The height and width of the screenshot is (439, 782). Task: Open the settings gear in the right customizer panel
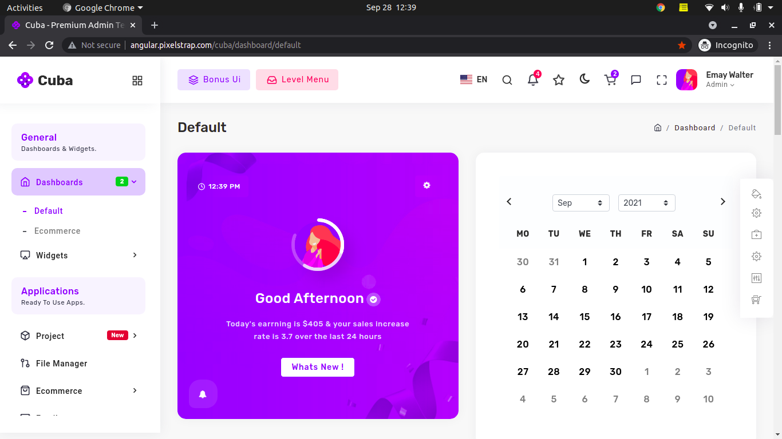(756, 213)
